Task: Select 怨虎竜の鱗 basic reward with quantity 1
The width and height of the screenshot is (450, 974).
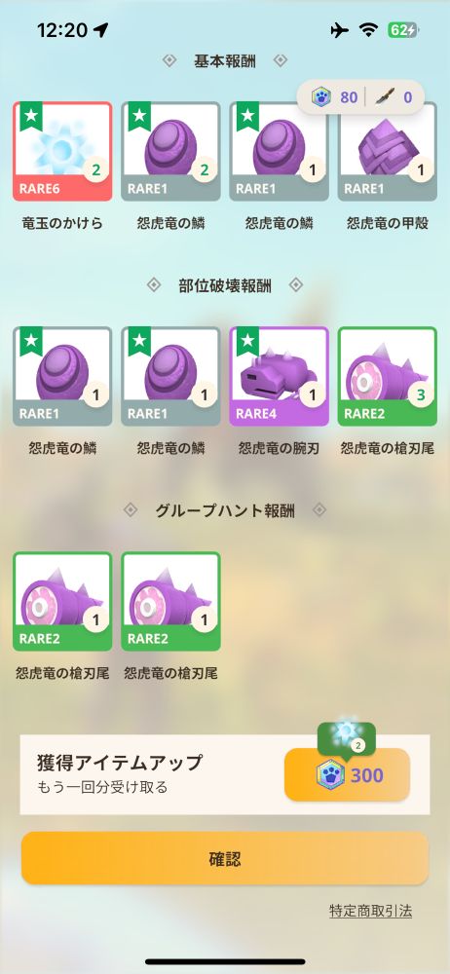Action: coord(280,151)
